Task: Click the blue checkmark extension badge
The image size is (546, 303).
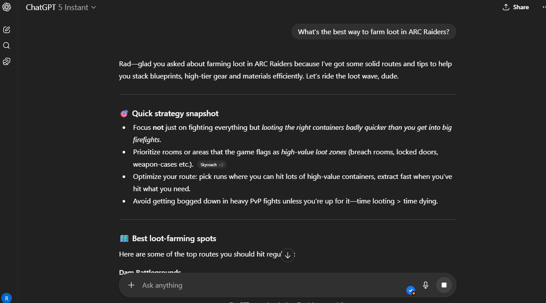Action: point(411,290)
